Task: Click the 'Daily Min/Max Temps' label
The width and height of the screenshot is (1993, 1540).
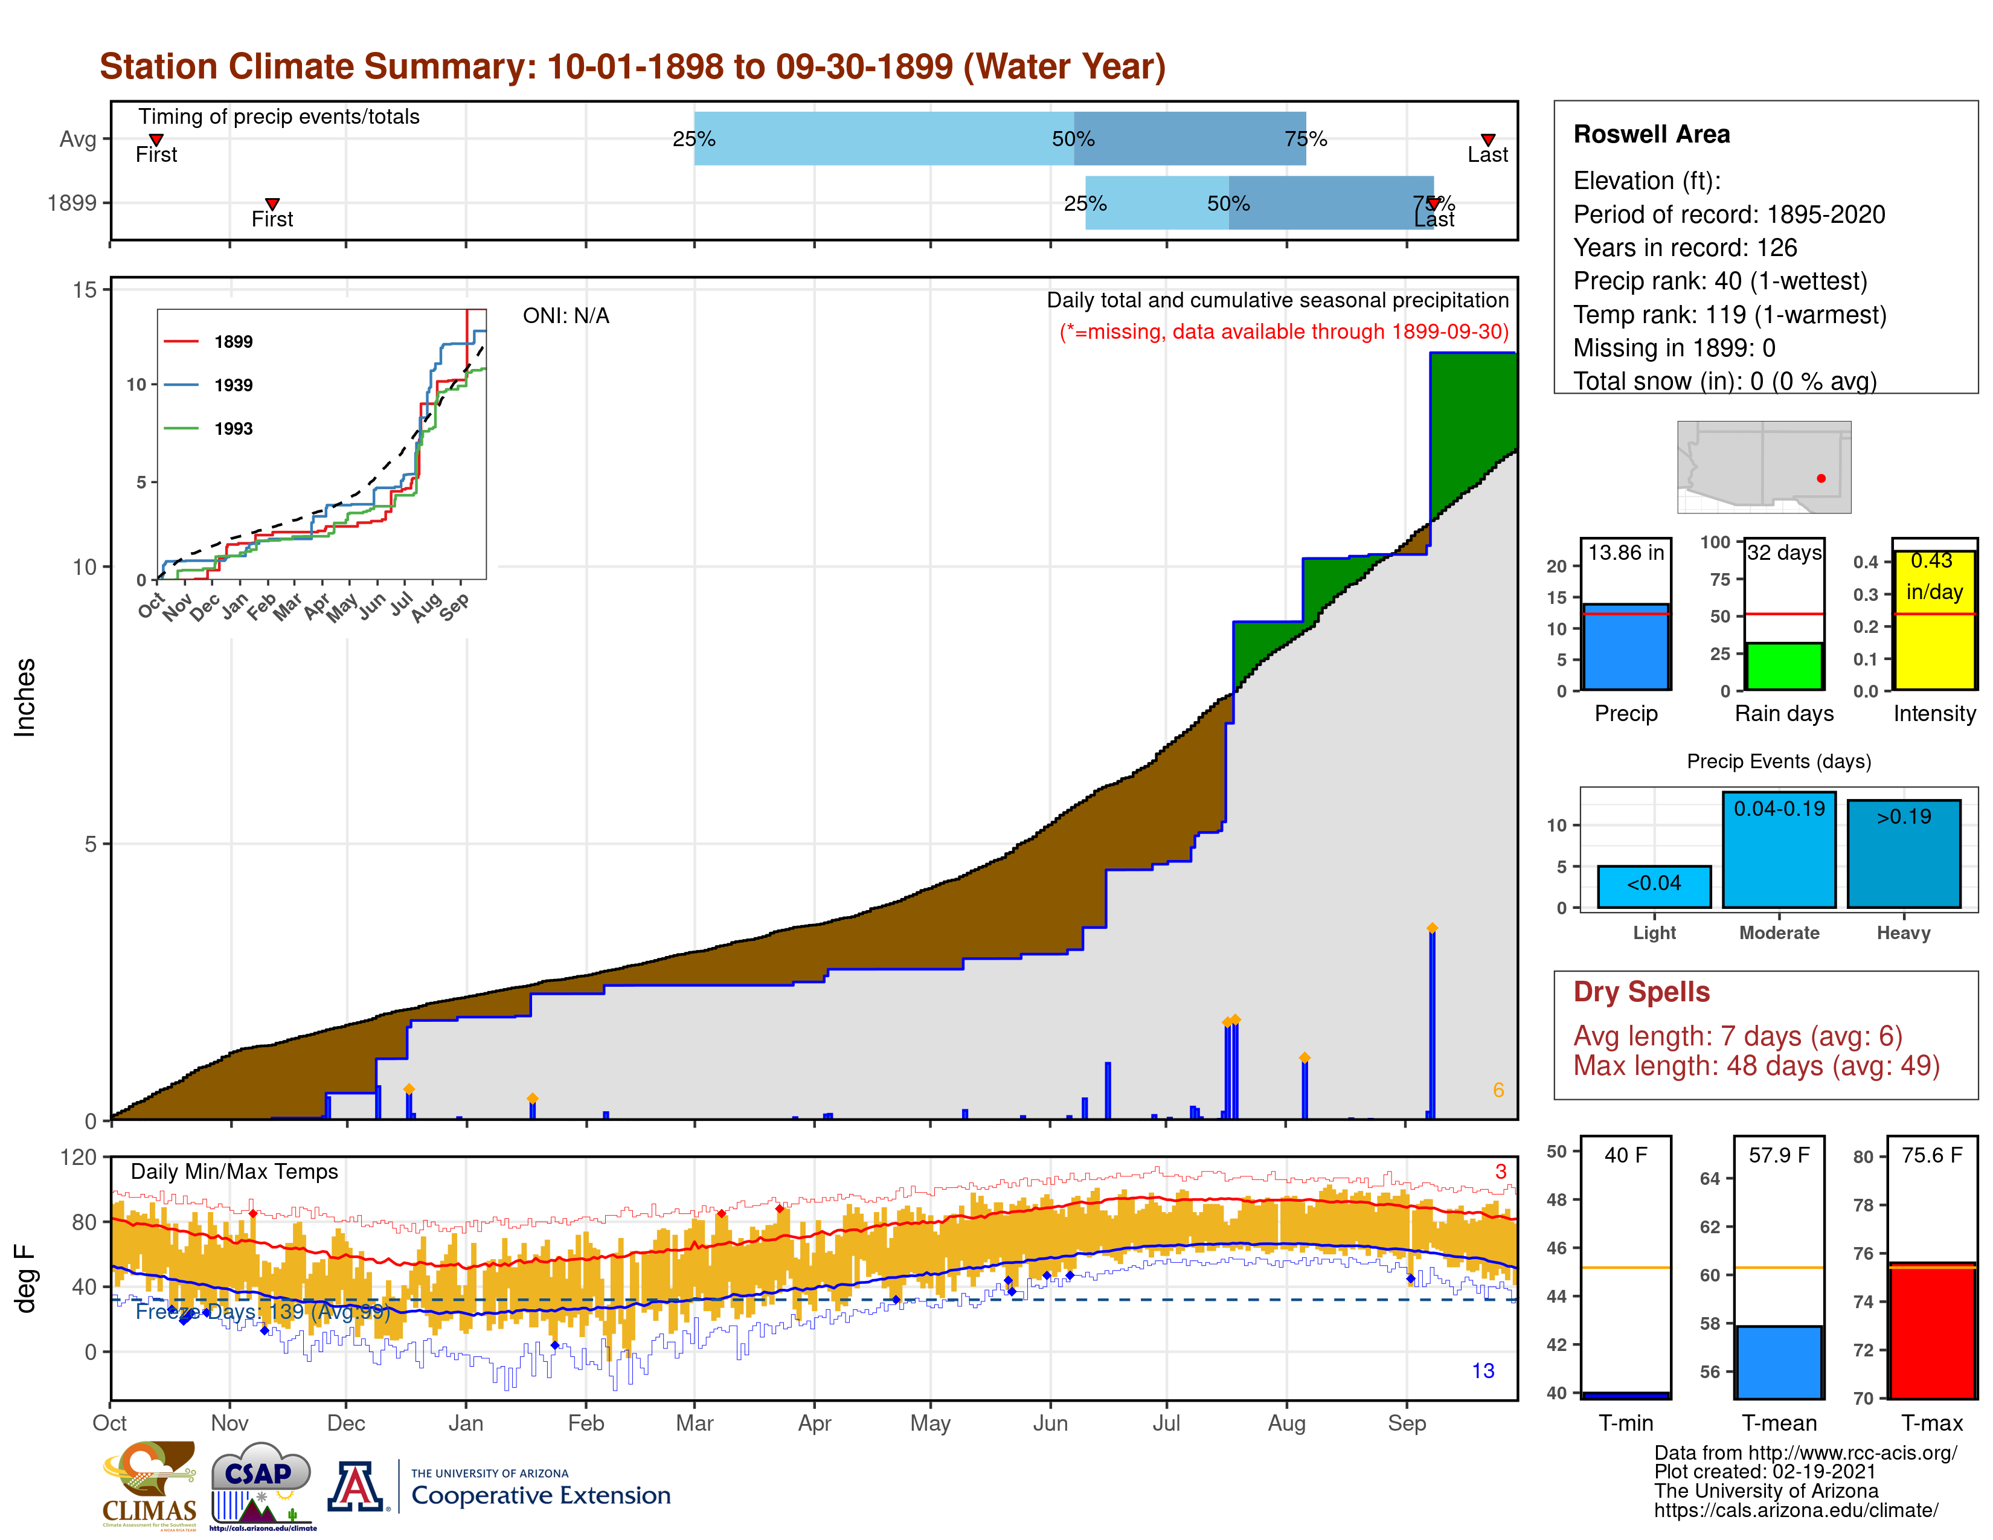Action: click(234, 1172)
